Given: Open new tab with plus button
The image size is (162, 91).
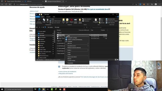Looking at the screenshot, I should (x=66, y=1).
